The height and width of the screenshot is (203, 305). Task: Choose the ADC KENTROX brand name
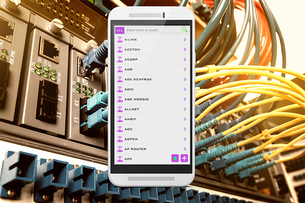pyautogui.click(x=138, y=79)
